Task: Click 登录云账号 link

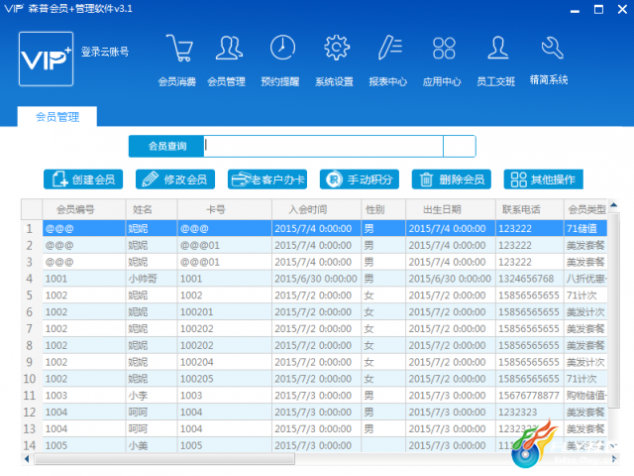Action: pyautogui.click(x=105, y=52)
